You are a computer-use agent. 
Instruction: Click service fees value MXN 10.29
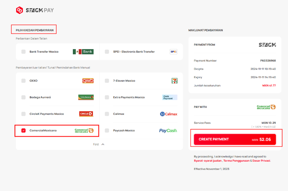(x=269, y=123)
